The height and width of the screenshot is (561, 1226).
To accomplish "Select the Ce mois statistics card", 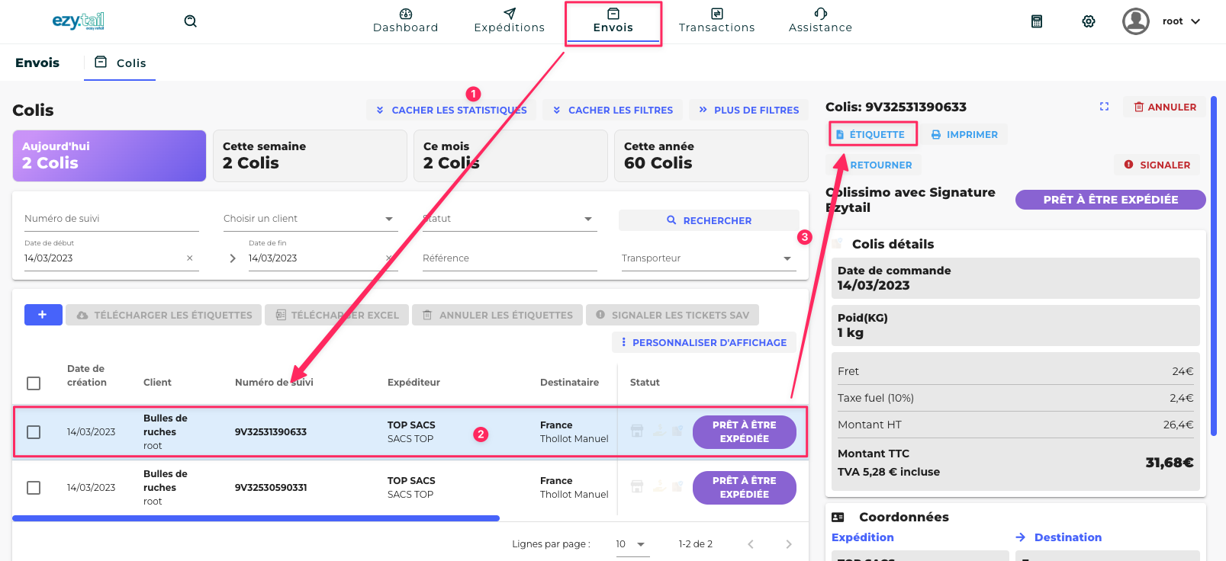I will point(510,155).
